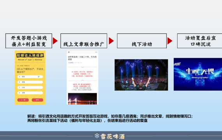Click the concert fireworks DJ photo

tap(141, 75)
